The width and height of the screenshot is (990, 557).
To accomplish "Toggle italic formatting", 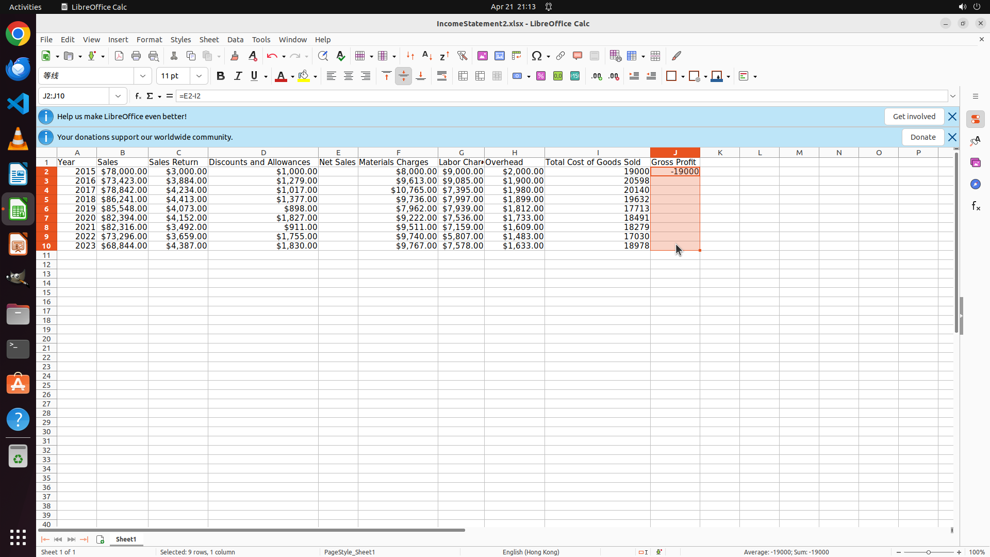I will pyautogui.click(x=238, y=76).
